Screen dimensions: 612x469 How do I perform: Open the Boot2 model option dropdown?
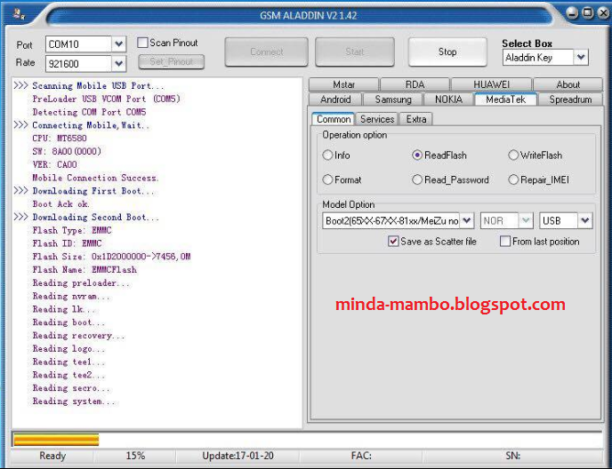click(x=466, y=220)
